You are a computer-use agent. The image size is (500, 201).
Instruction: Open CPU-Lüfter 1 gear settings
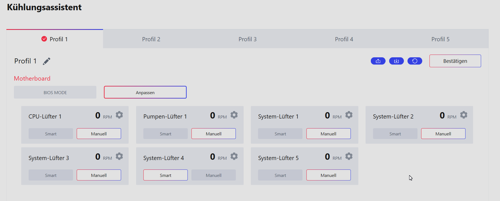point(119,115)
